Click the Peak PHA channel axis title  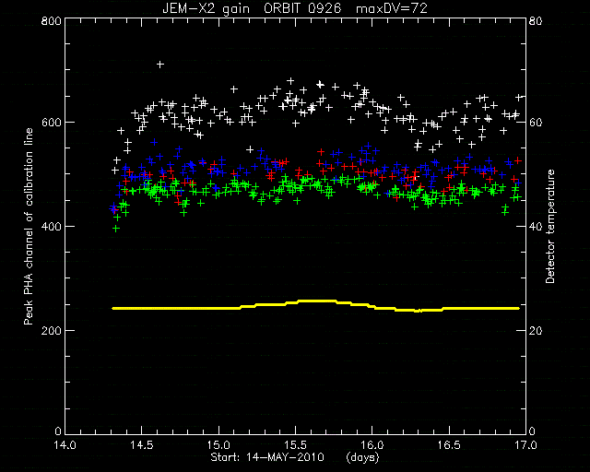pos(29,227)
